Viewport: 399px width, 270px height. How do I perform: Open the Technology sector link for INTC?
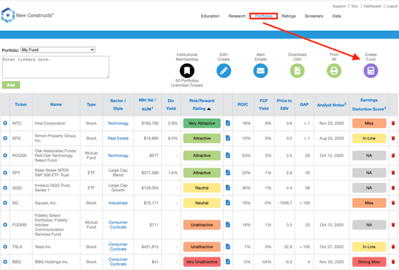(118, 123)
